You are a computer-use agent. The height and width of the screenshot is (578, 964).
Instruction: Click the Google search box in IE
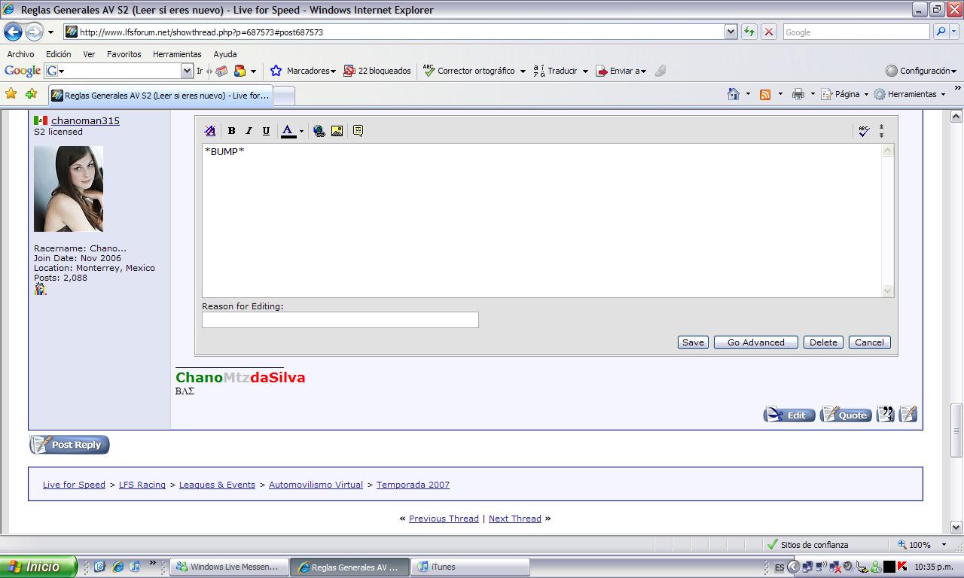[x=856, y=32]
